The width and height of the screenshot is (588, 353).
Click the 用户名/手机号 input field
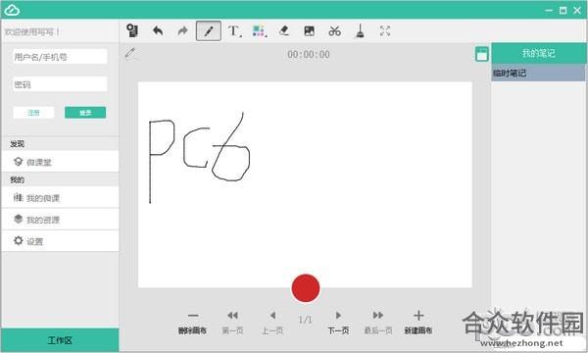point(60,57)
